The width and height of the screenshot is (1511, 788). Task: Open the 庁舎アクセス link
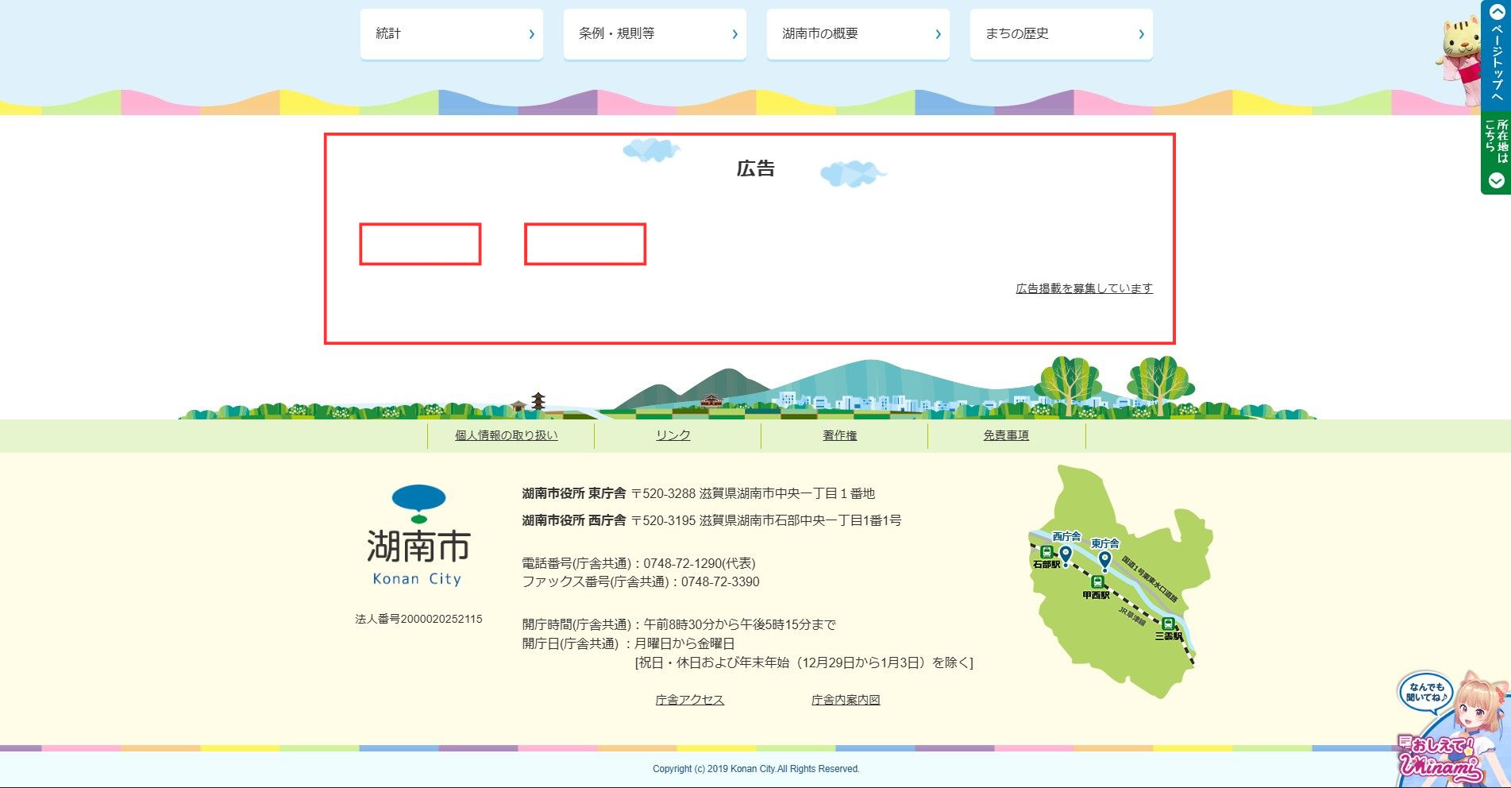pos(690,700)
